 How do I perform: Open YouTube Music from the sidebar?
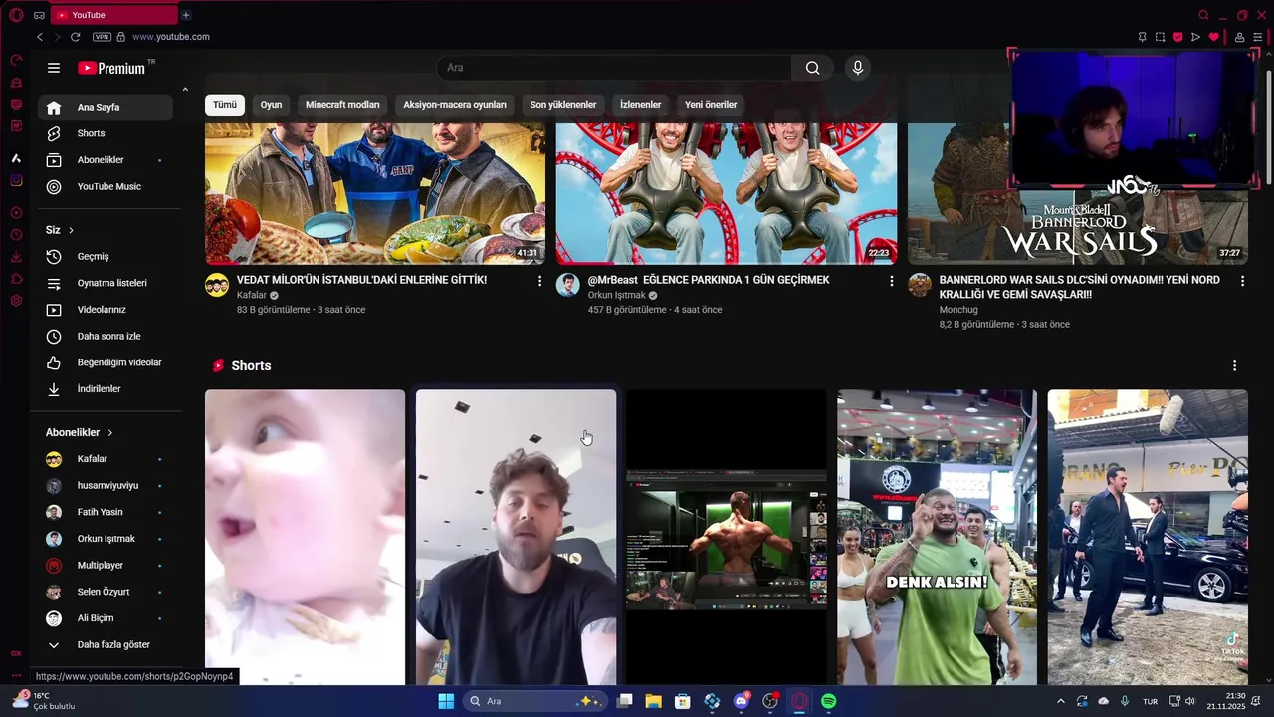pyautogui.click(x=106, y=186)
